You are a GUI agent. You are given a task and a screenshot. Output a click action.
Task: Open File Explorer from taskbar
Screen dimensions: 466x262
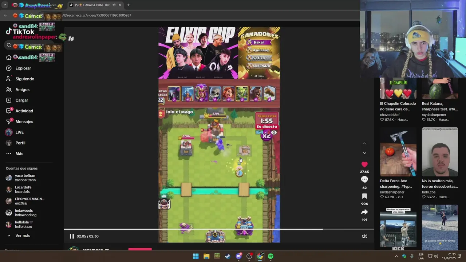(x=206, y=256)
